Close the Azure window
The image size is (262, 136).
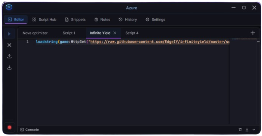pyautogui.click(x=254, y=7)
